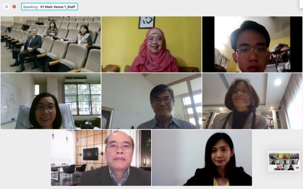Image resolution: width=303 pixels, height=189 pixels.
Task: Click the grey-vest woman seated in auditorium
Action: [x=84, y=35]
